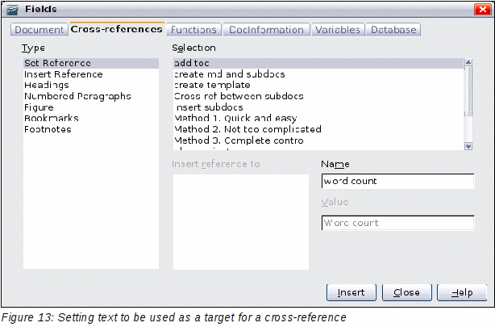
Task: Click the Fields dialog title bar icon
Action: coord(13,10)
